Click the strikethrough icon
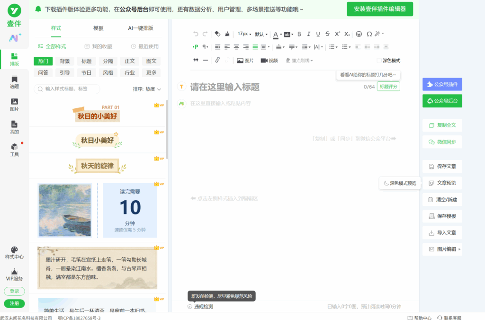The height and width of the screenshot is (320, 485). tap(327, 34)
